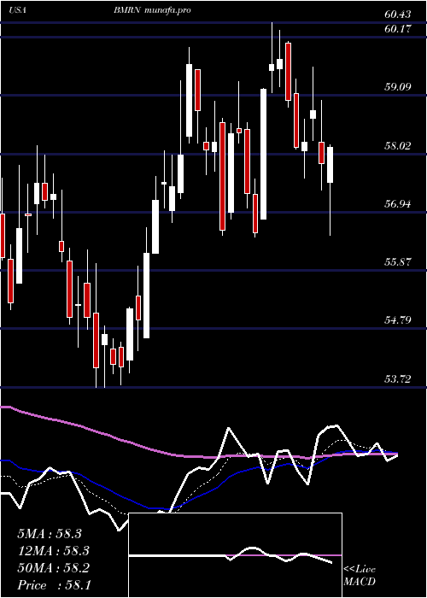The width and height of the screenshot is (427, 598).
Task: Click the last white candlestick on the right
Action: (330, 164)
